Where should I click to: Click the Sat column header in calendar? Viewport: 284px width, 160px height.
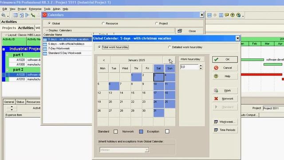point(159,68)
